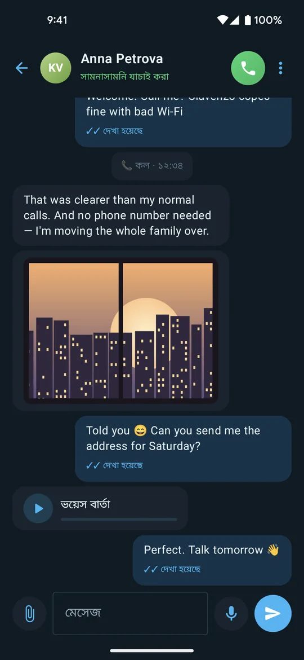
Task: Tap the message about bad Wi-Fi
Action: pos(183,122)
